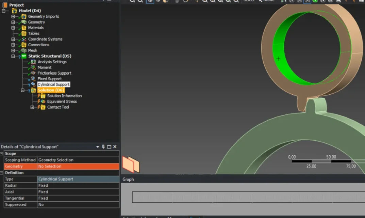Collapse the Static Structural (D5) branch
This screenshot has width=365, height=218.
13,56
